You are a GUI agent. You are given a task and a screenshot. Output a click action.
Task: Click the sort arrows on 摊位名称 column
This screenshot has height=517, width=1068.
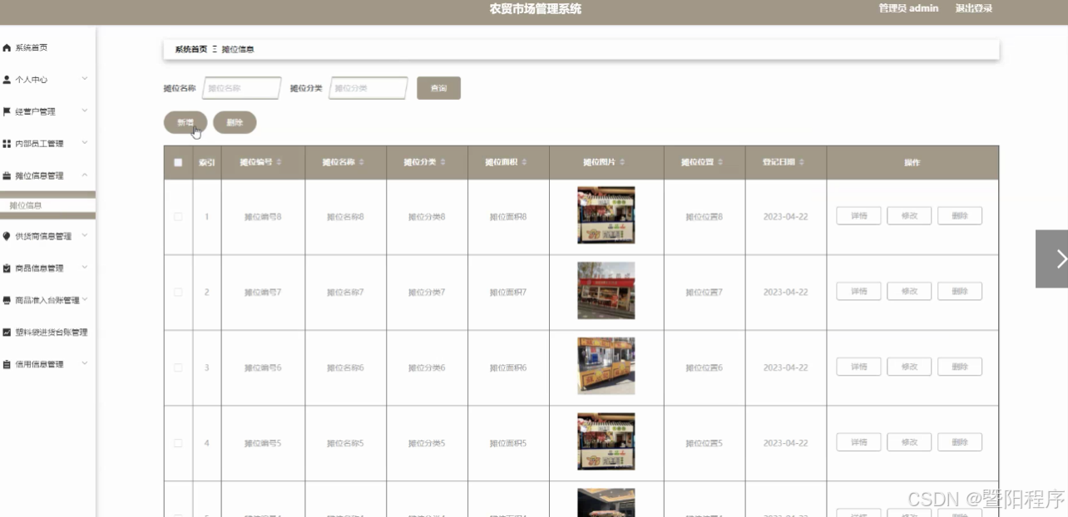click(361, 162)
